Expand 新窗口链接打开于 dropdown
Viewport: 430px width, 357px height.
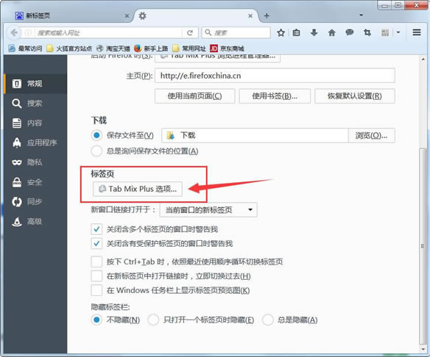coord(208,210)
